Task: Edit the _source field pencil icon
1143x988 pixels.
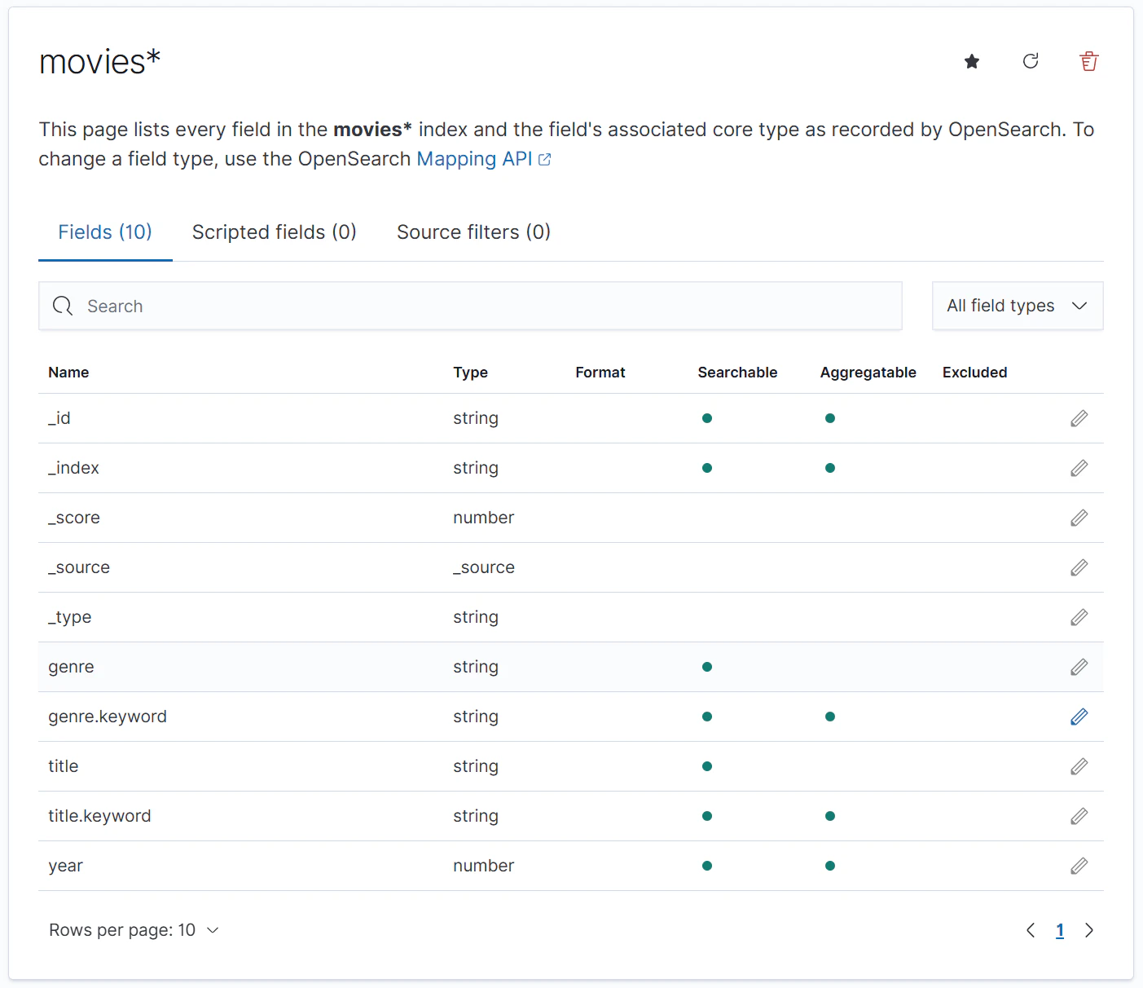Action: click(x=1079, y=567)
